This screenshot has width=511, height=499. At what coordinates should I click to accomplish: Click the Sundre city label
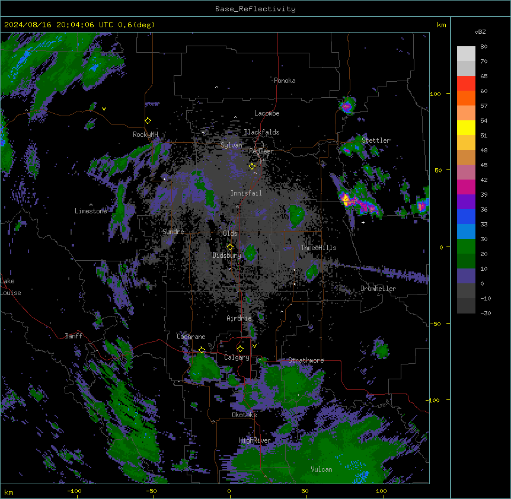pos(173,232)
